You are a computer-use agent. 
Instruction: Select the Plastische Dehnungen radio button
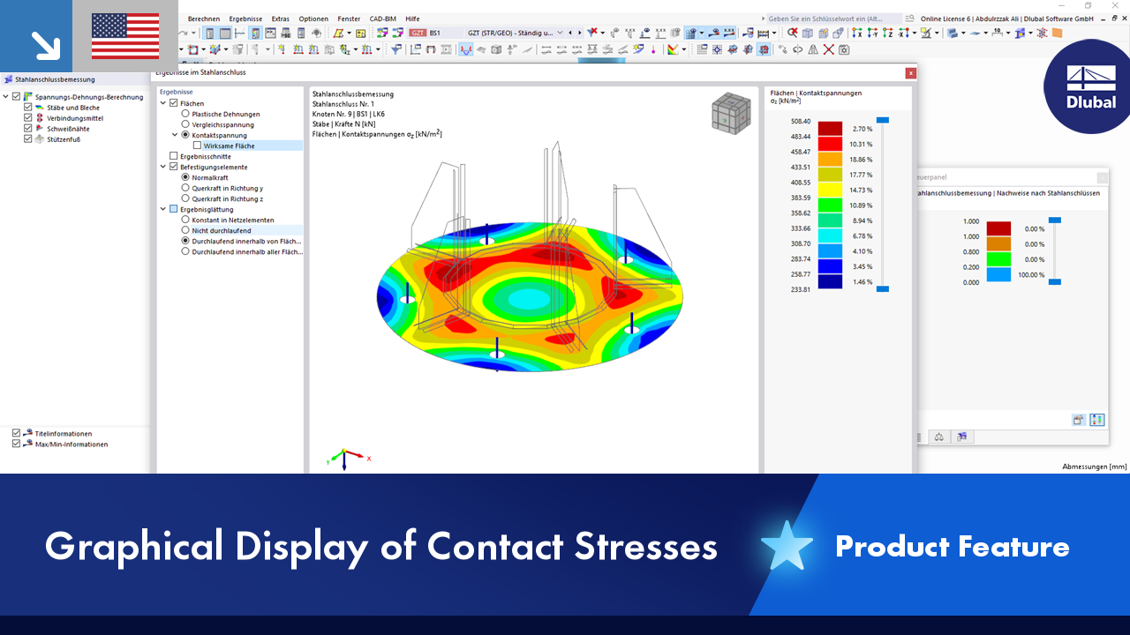(185, 114)
